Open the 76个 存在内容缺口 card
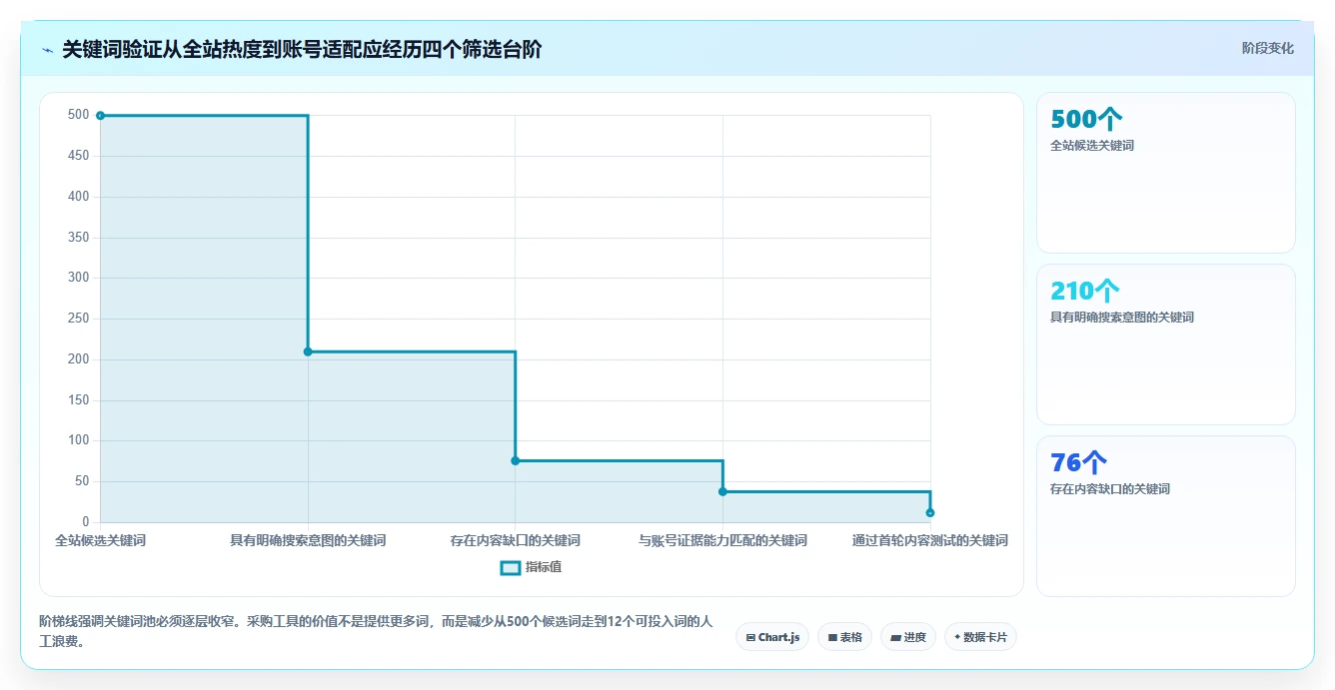Screen dimensions: 1335x690 point(1166,516)
